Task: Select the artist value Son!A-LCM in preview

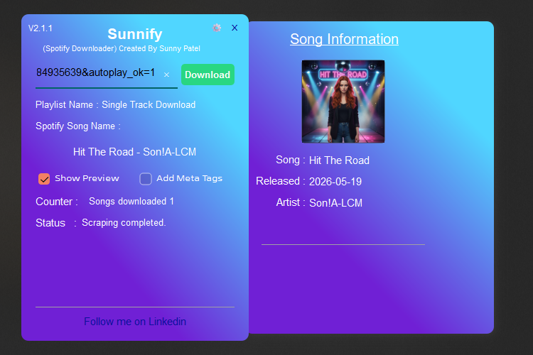Action: click(x=336, y=203)
